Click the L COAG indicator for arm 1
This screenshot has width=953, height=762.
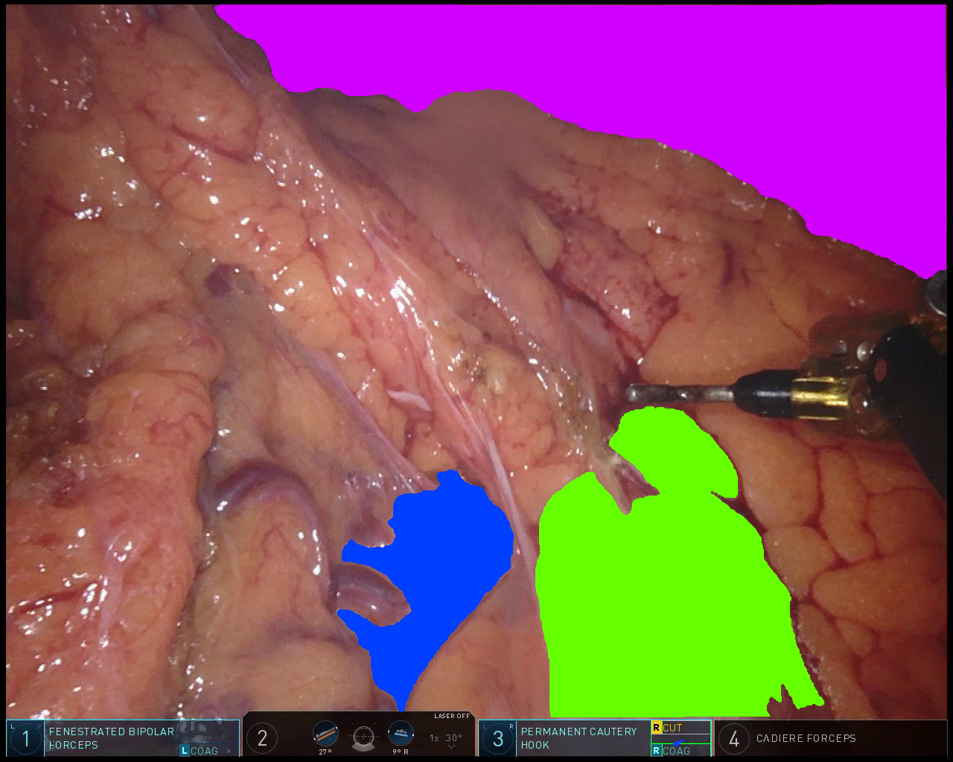tap(200, 751)
